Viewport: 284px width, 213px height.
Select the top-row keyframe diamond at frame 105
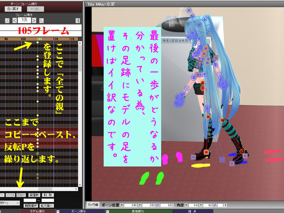click(x=38, y=42)
